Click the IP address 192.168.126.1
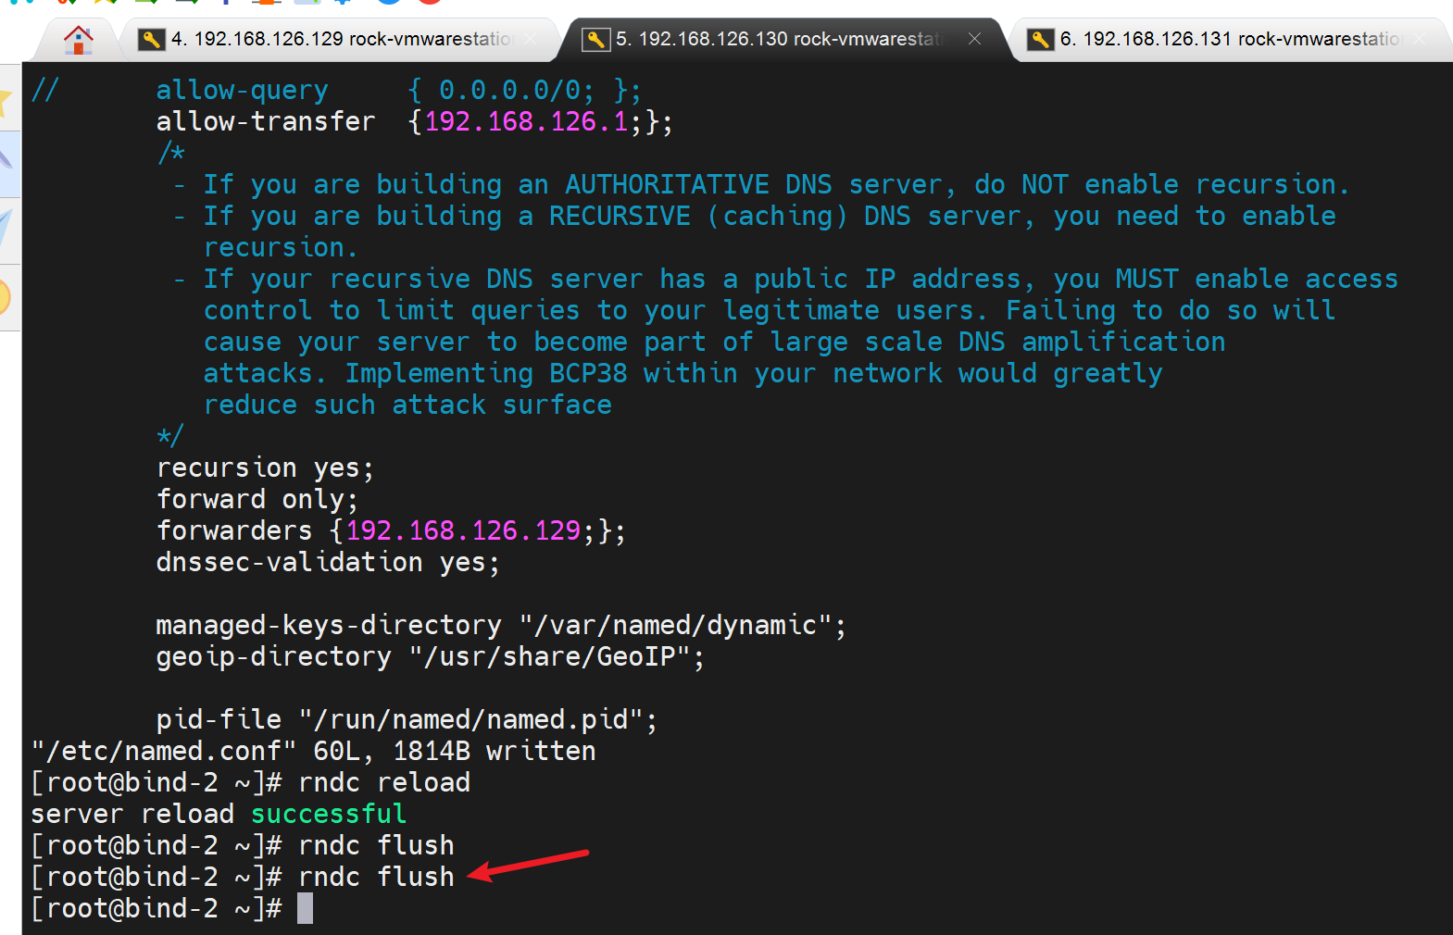The image size is (1453, 935). coord(526,121)
